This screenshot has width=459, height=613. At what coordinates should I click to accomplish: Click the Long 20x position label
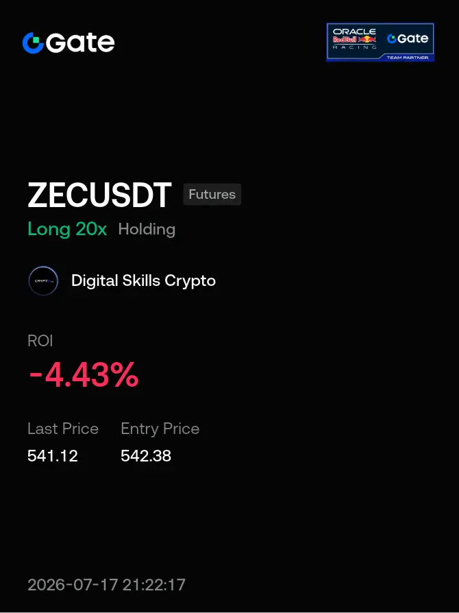(x=67, y=229)
